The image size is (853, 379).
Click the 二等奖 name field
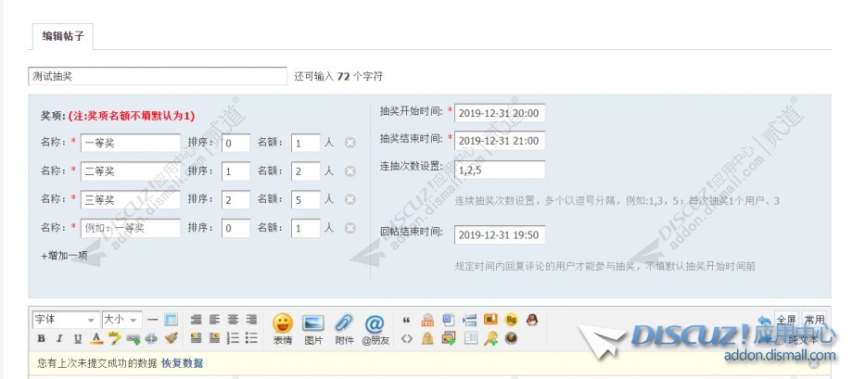(x=131, y=171)
